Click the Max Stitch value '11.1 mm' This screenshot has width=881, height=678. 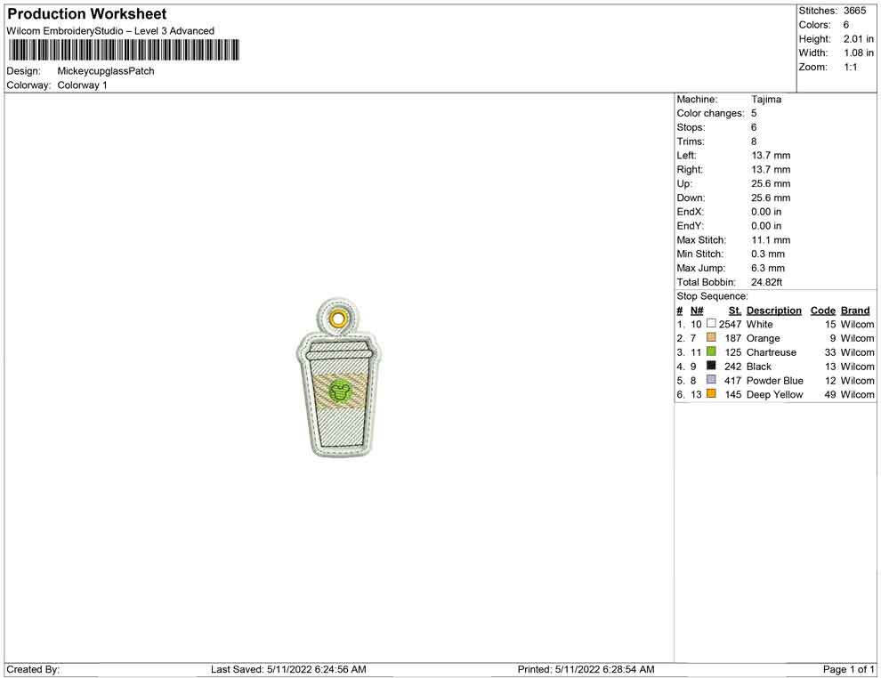[771, 240]
